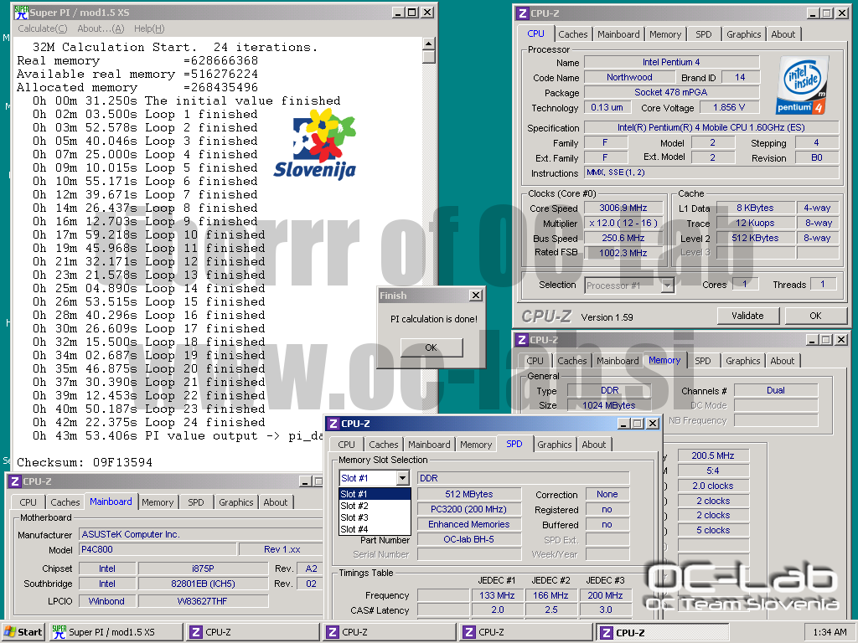
Task: Open the Slot #1 dropdown arrow in SPD
Action: pyautogui.click(x=403, y=478)
